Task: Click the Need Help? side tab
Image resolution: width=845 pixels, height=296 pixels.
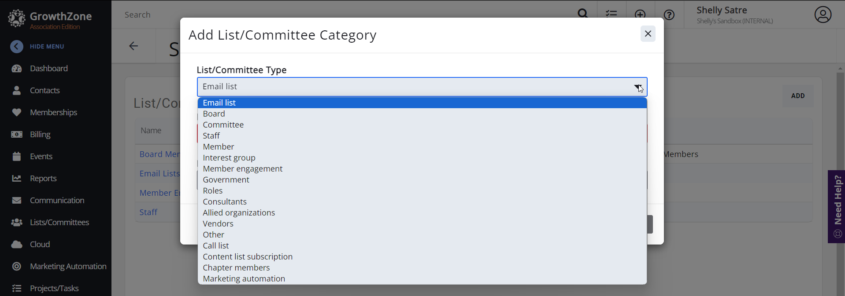Action: click(837, 206)
